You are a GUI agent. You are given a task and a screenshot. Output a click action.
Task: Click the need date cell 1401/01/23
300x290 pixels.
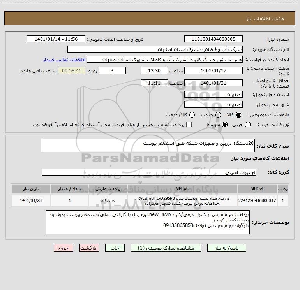[31, 200]
